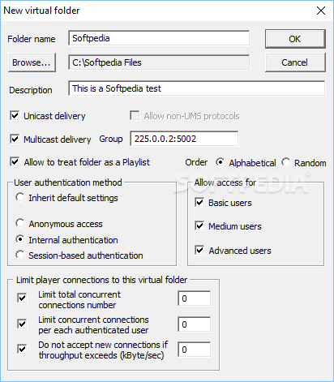Screen dimensions: 334x382
Task: Click the Allow access for heading
Action: click(x=225, y=182)
